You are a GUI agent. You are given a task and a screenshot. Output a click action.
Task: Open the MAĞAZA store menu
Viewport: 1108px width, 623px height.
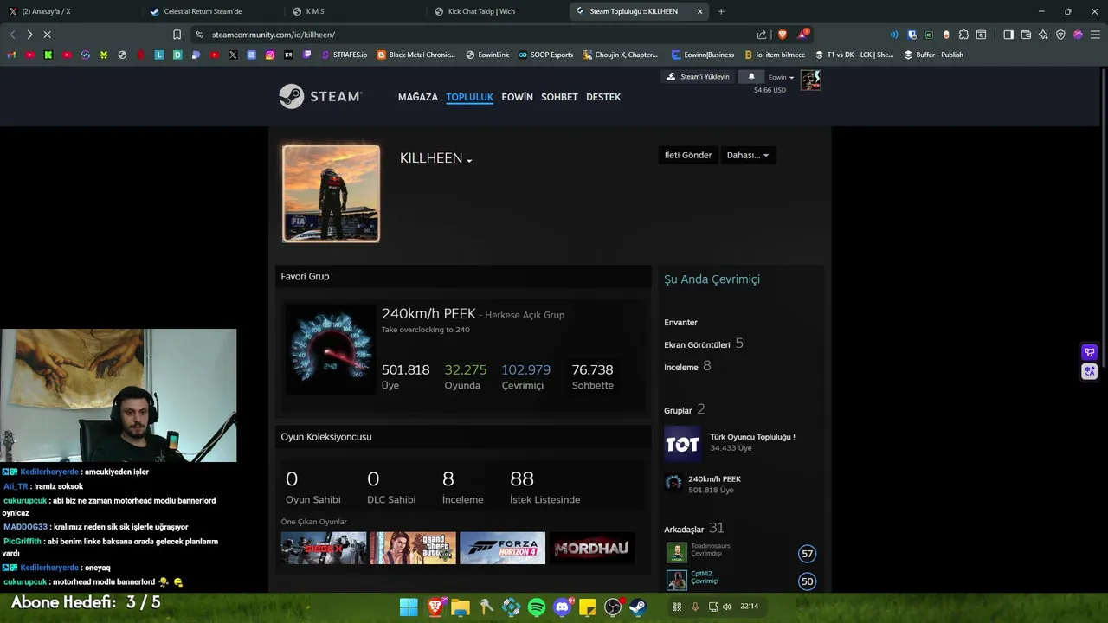click(418, 97)
